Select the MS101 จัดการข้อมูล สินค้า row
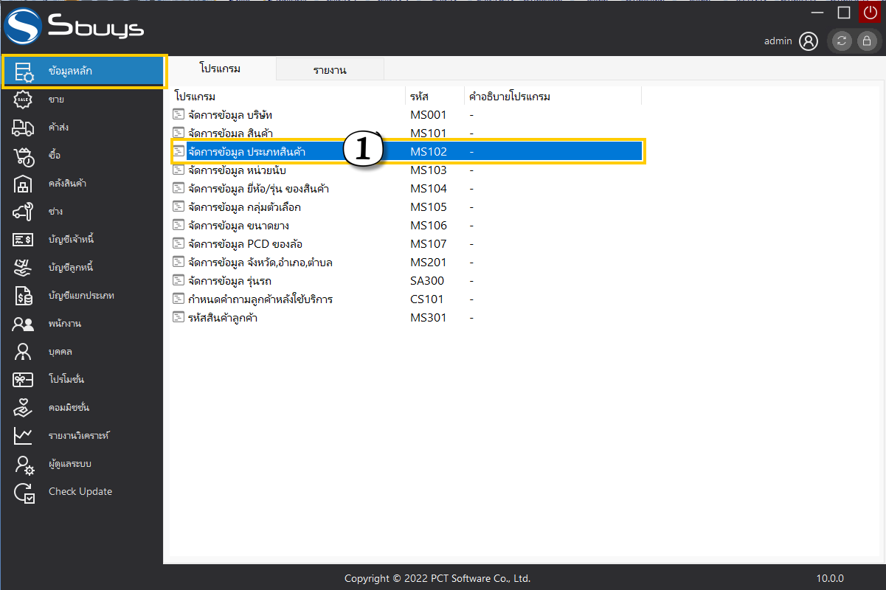 coord(231,133)
